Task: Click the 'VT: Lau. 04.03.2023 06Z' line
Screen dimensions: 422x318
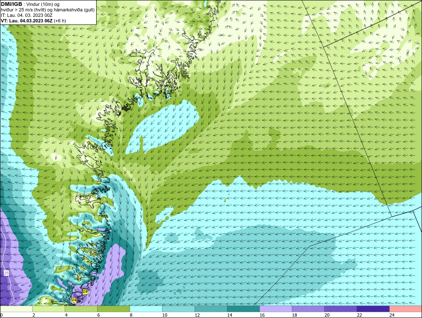Action: tap(27, 21)
